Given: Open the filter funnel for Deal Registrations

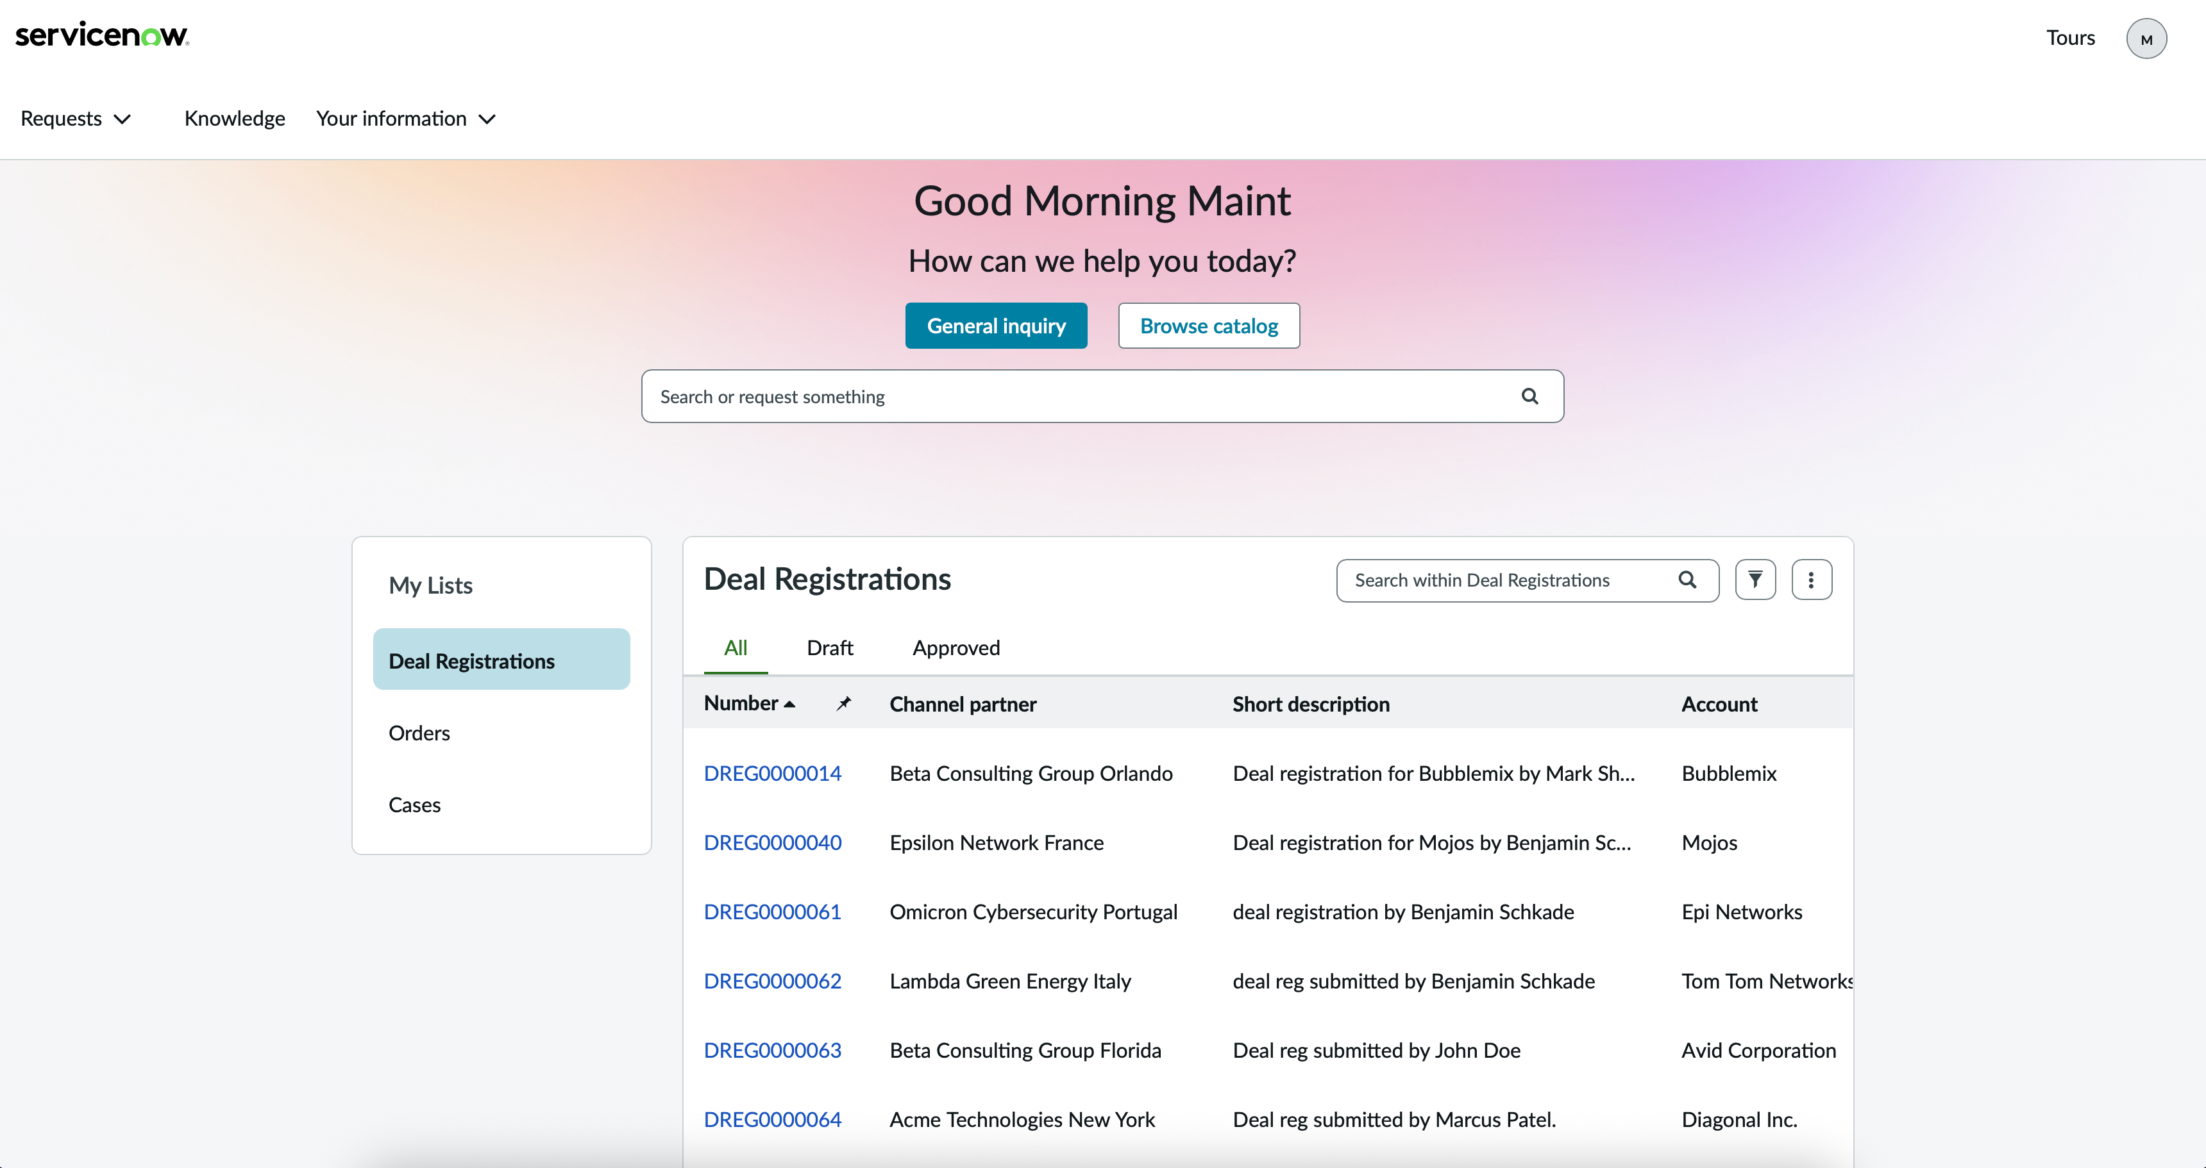Looking at the screenshot, I should tap(1755, 580).
